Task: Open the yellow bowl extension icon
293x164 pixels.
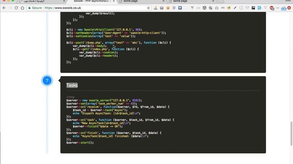Action: click(229, 8)
